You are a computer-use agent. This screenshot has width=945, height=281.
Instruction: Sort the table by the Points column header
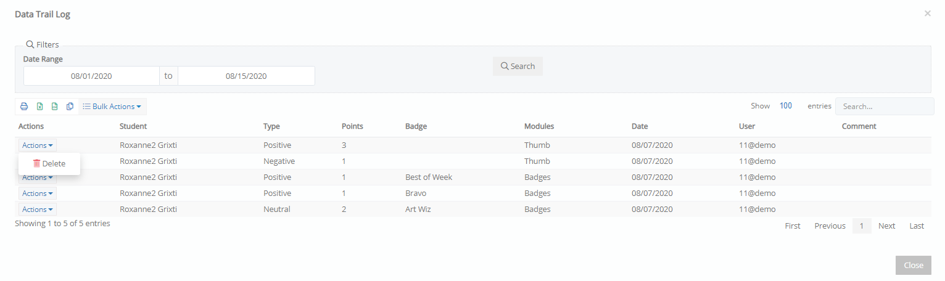point(352,126)
